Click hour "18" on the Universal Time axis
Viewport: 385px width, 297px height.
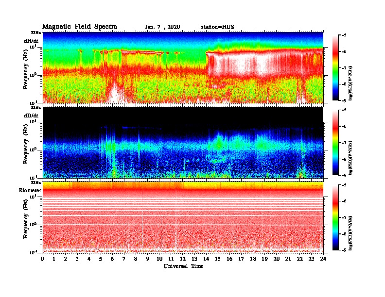[x=253, y=259]
